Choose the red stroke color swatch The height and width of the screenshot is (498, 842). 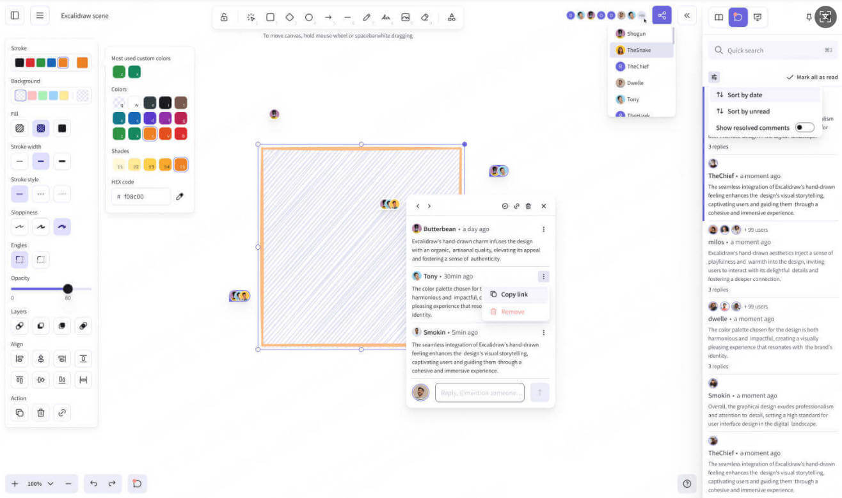tap(30, 63)
